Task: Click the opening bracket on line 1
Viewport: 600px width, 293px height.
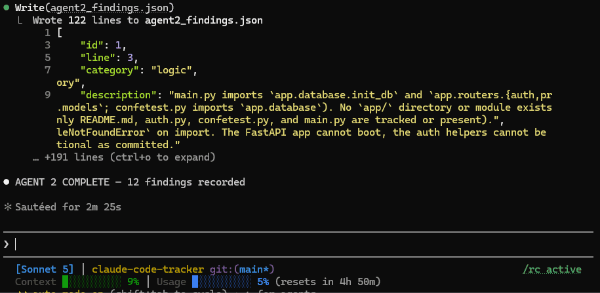Action: point(59,33)
